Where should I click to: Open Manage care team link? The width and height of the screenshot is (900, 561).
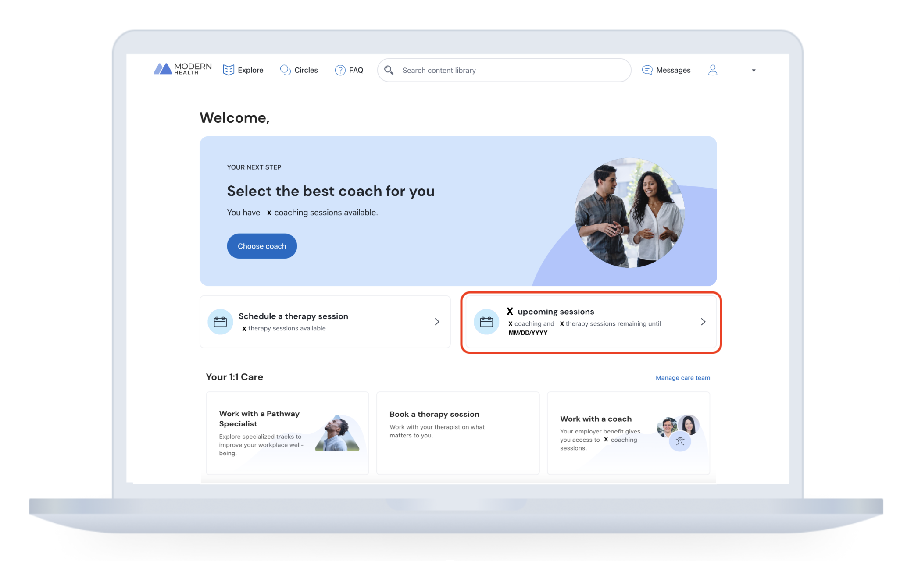683,378
